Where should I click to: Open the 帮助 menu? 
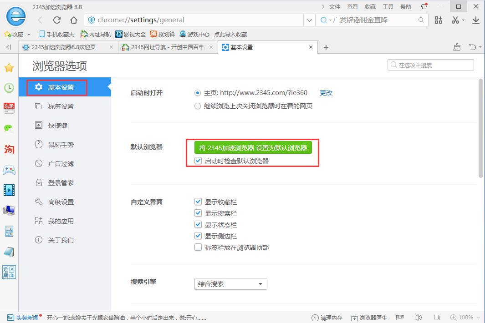pyautogui.click(x=406, y=6)
